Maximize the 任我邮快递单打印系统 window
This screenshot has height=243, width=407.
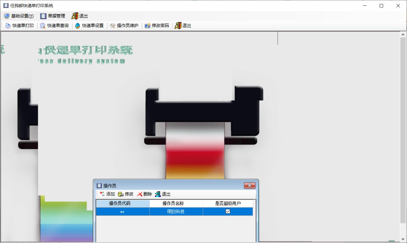coord(381,6)
